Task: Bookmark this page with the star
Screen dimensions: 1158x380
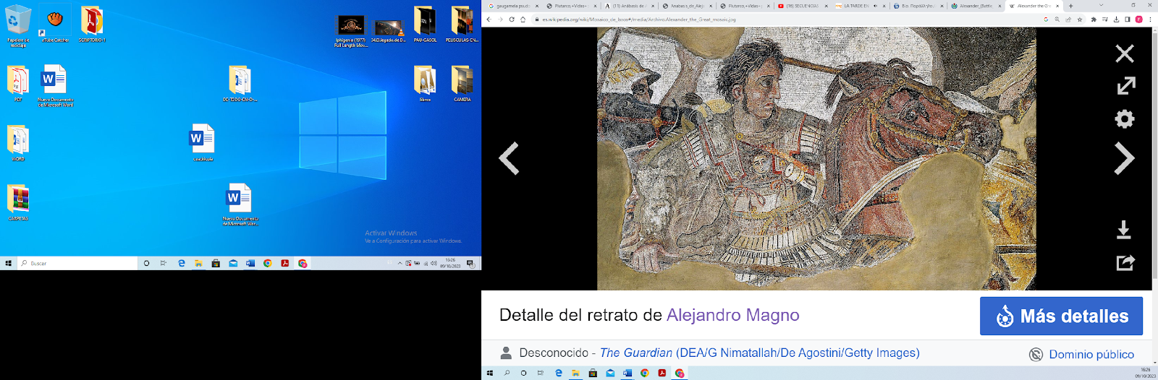Action: click(1080, 20)
